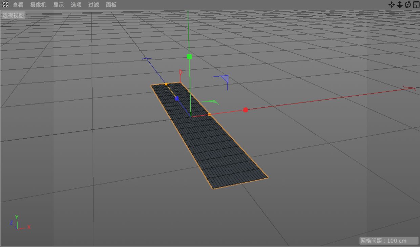Click the move camera icon at top right
Viewport: 420px width, 247px height.
coord(392,4)
